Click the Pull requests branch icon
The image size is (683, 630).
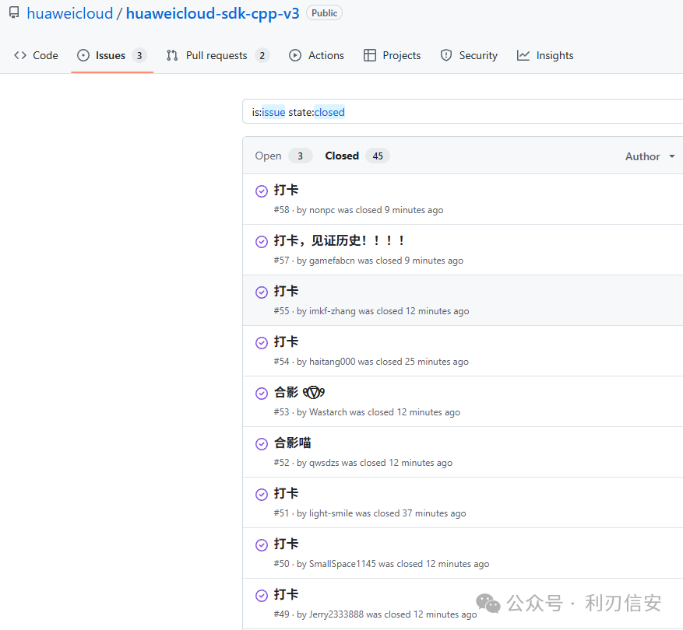click(x=172, y=55)
